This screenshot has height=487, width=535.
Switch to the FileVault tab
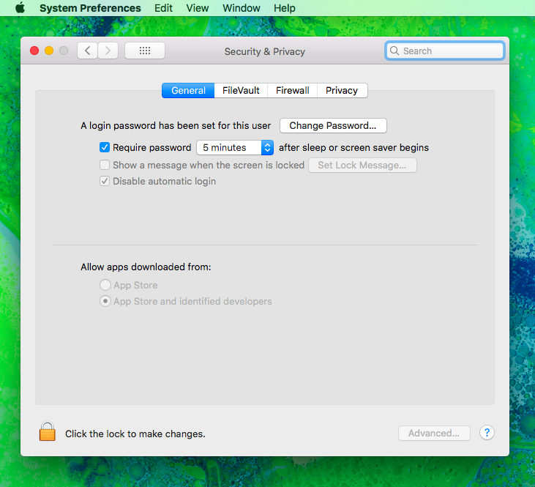pyautogui.click(x=241, y=91)
